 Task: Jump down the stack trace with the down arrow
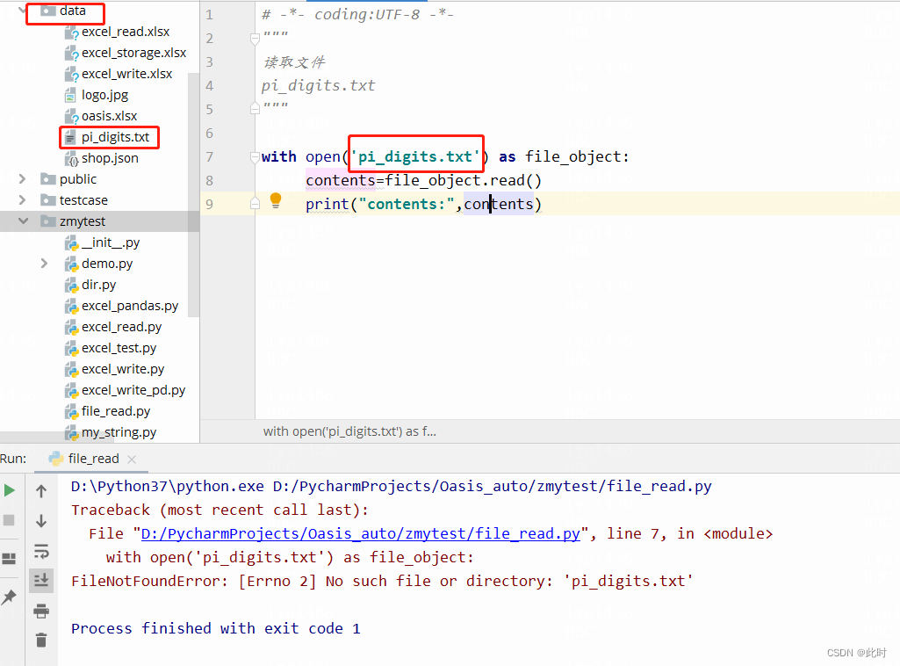coord(41,522)
